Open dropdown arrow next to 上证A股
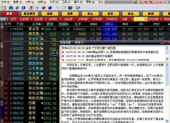The height and width of the screenshot is (123, 170). pos(32,19)
